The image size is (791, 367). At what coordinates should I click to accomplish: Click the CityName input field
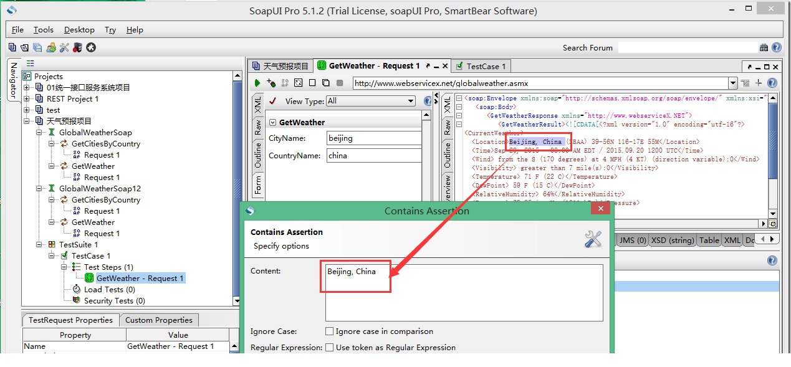(374, 138)
